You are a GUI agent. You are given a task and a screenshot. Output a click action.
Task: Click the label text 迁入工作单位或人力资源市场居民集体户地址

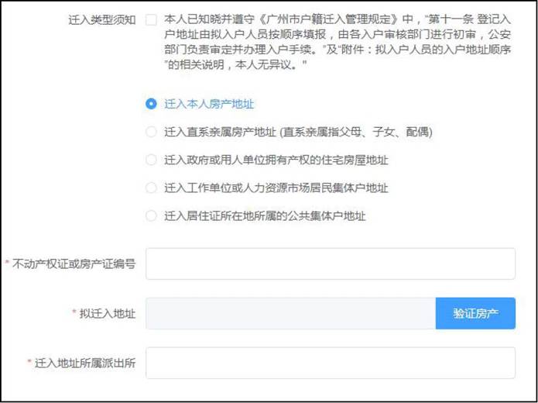pyautogui.click(x=276, y=188)
